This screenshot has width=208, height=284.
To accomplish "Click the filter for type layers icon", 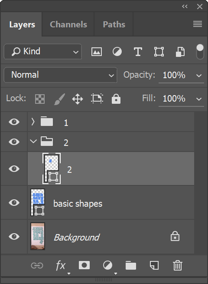I will click(x=138, y=52).
